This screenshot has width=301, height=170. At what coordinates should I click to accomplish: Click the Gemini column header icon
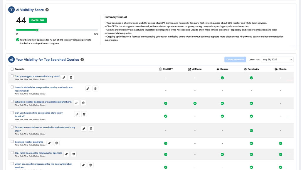click(218, 69)
